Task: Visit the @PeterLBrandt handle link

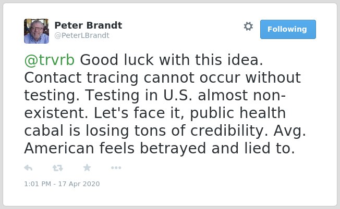Action: [x=82, y=35]
